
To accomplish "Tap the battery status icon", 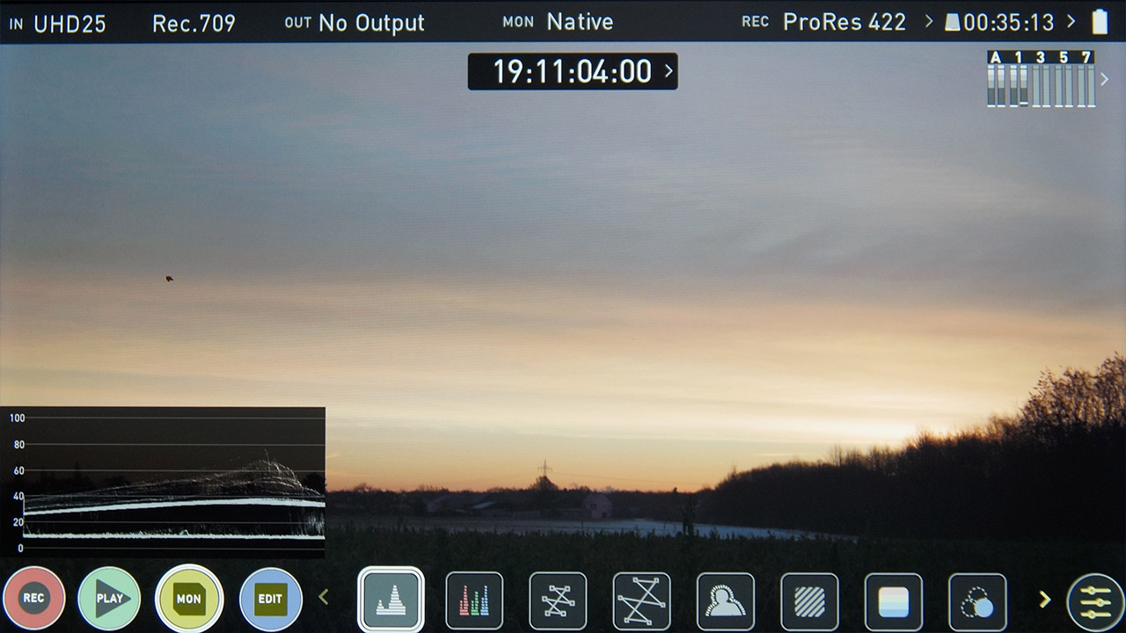I will (1100, 22).
